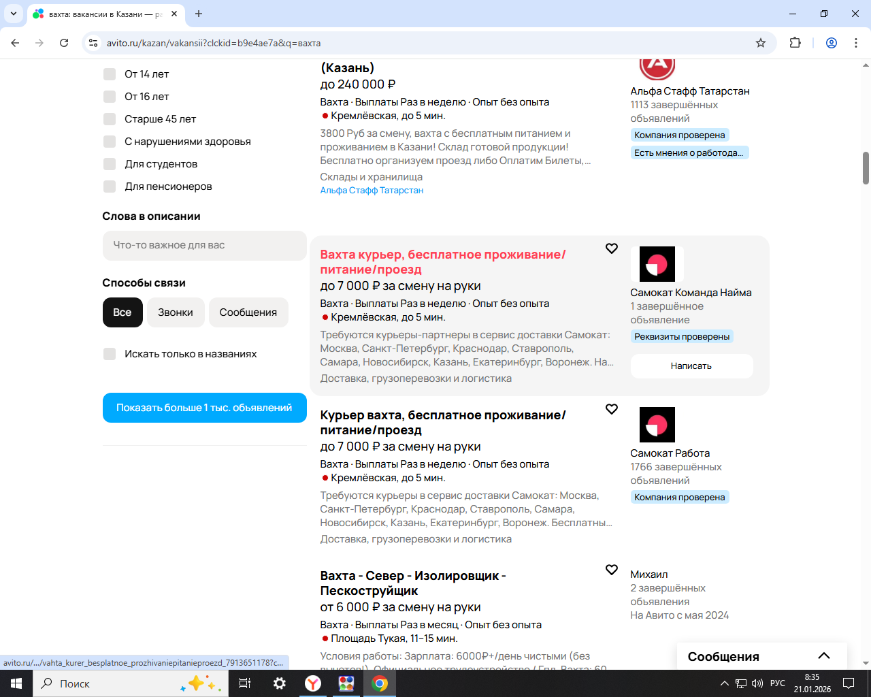
Task: Switch the 'РУС' input language
Action: [778, 683]
